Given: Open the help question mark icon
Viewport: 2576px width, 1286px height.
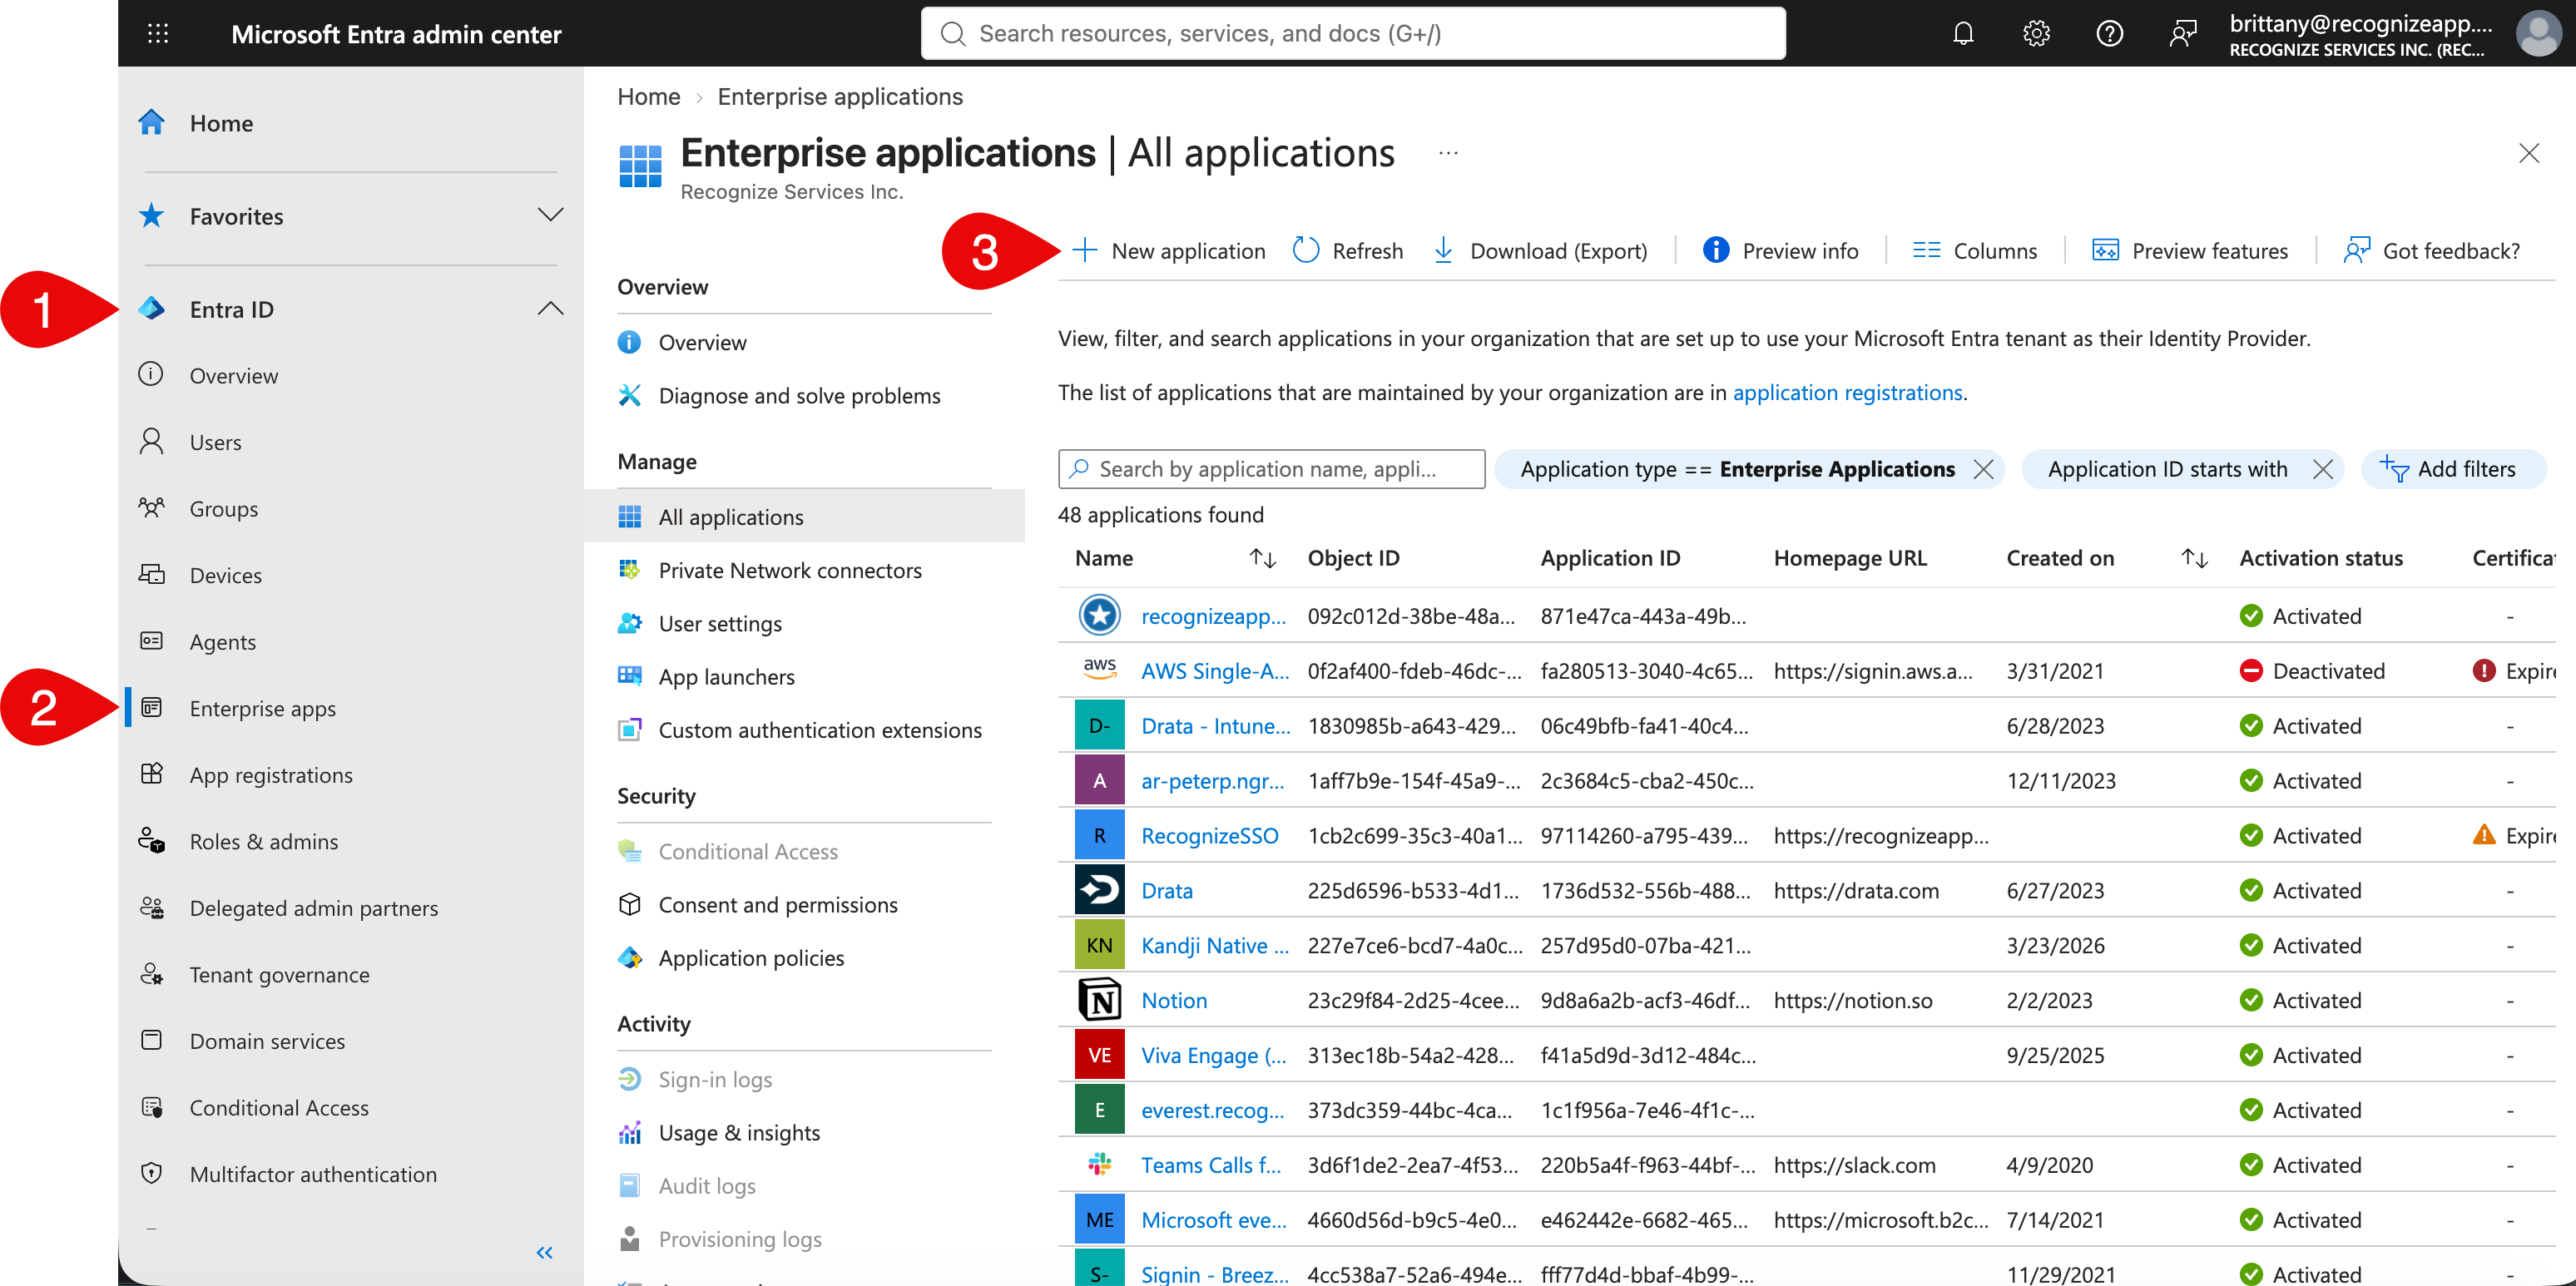Looking at the screenshot, I should coord(2109,34).
